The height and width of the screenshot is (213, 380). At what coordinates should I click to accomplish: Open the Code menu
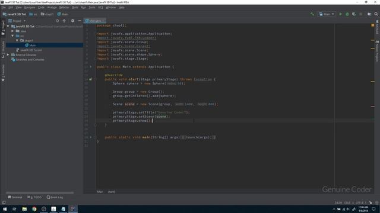[41, 8]
